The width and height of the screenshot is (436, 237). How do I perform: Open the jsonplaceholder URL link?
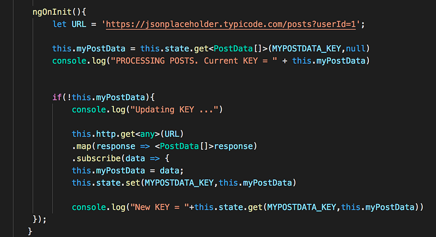pyautogui.click(x=231, y=24)
